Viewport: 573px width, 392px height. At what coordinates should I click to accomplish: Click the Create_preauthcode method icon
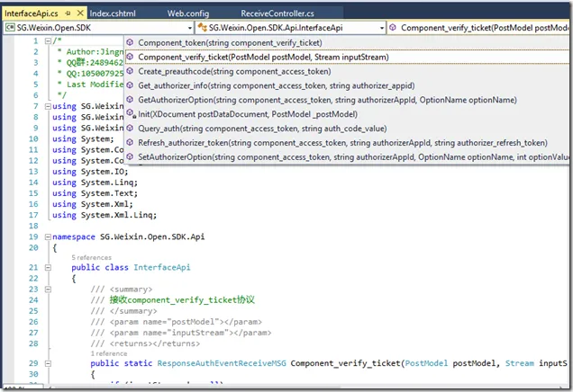pyautogui.click(x=130, y=71)
